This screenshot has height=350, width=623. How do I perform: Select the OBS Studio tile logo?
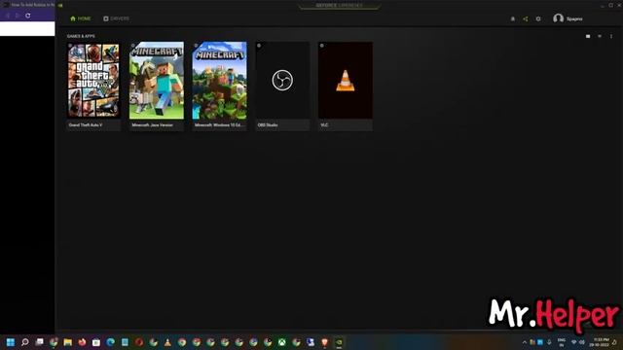point(282,80)
